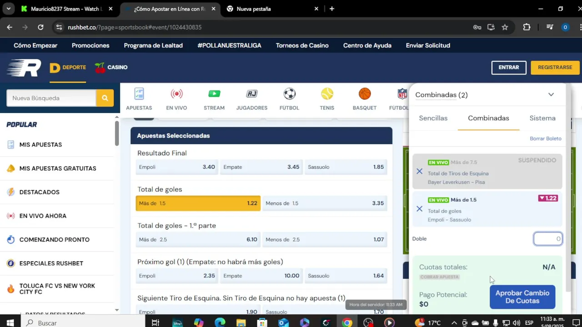
Task: Click the Rushbet logo
Action: coord(24,68)
